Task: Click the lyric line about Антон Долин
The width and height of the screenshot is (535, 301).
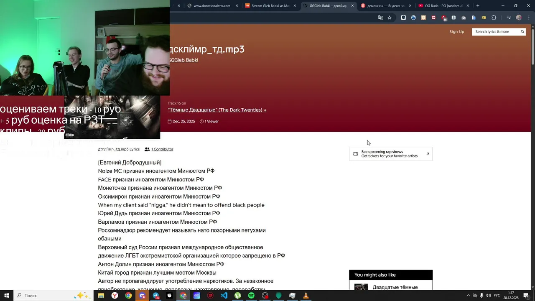Action: tap(161, 264)
